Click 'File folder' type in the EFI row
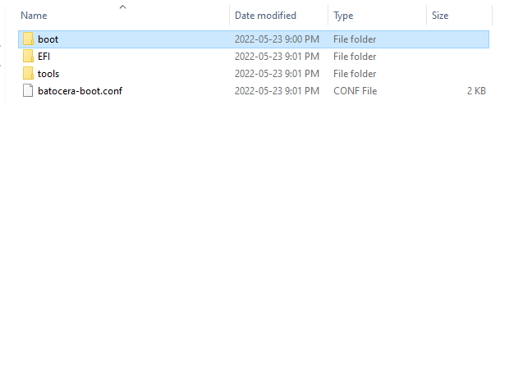The image size is (532, 379). [x=355, y=57]
